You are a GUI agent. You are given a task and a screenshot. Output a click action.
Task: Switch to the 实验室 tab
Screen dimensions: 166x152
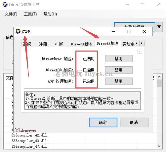point(128,44)
